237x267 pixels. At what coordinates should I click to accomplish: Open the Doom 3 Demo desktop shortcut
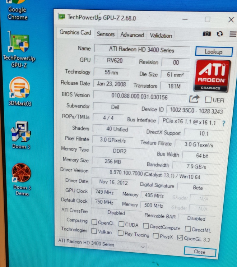click(22, 179)
